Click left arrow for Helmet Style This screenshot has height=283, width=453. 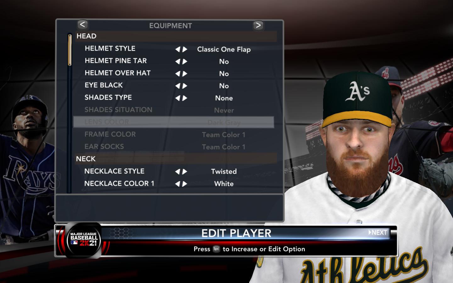178,49
